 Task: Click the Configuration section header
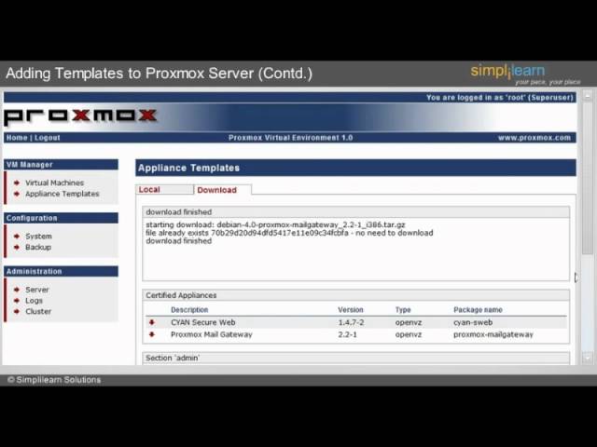[61, 218]
